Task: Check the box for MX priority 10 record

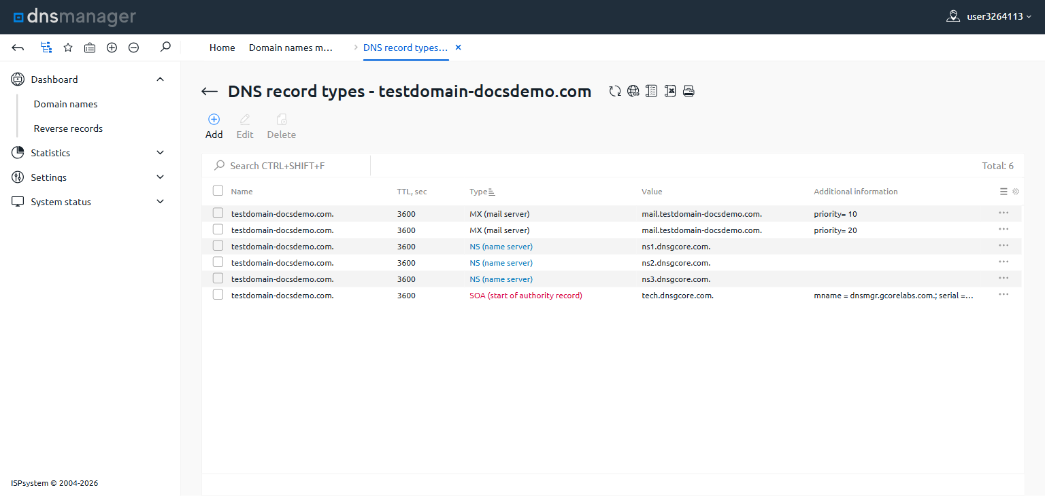Action: pyautogui.click(x=218, y=213)
